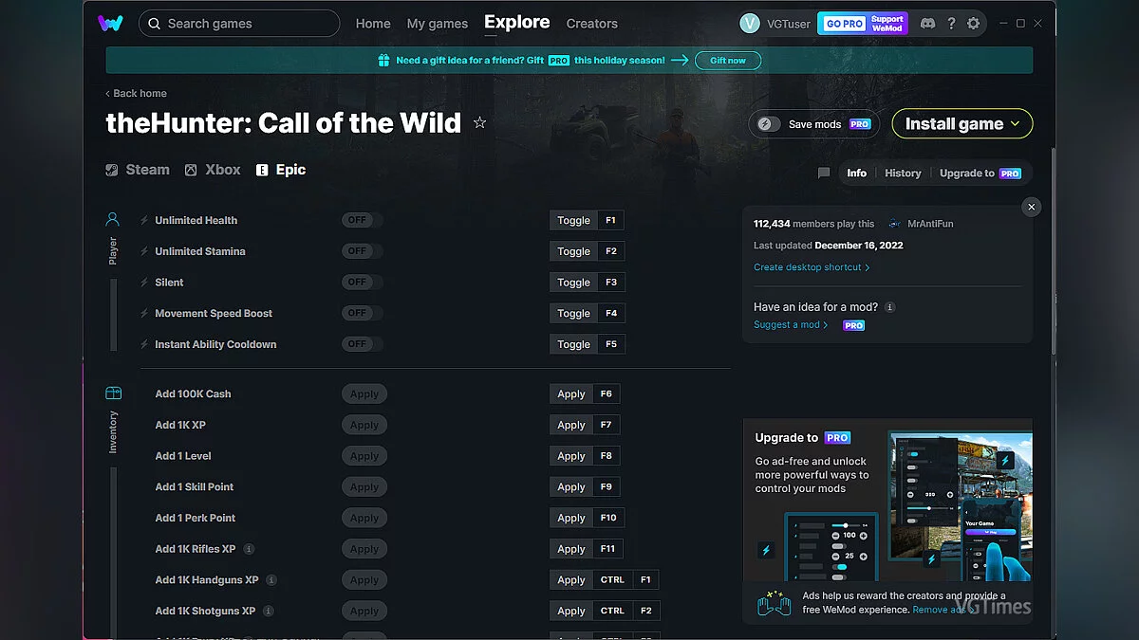1139x640 pixels.
Task: Close the info panel with X
Action: (1032, 207)
